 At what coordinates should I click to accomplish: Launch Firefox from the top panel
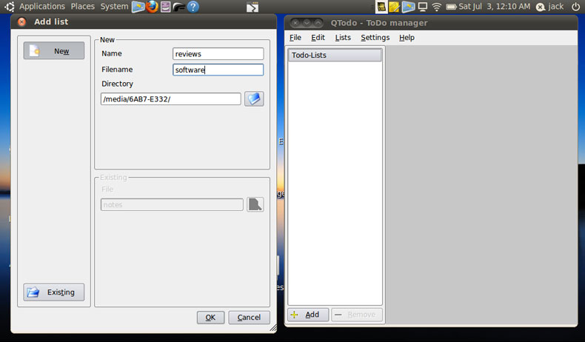tap(152, 7)
